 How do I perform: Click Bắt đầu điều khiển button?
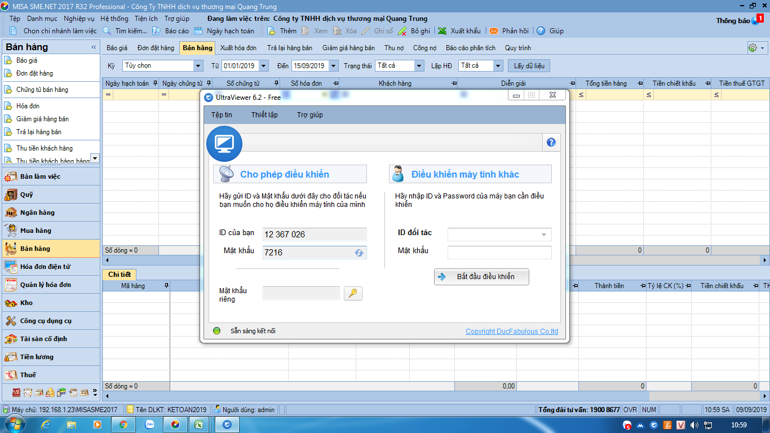coord(481,277)
